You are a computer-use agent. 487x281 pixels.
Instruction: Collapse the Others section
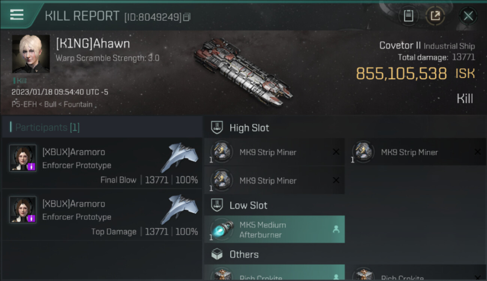(217, 254)
